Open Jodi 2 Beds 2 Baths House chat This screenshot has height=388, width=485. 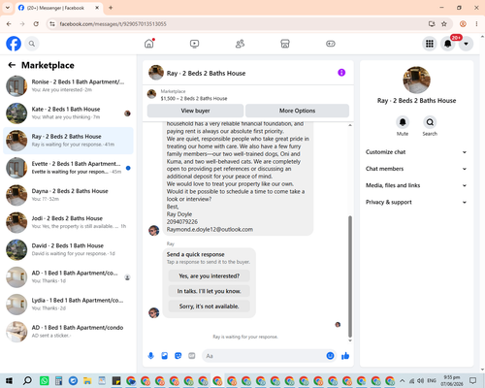[68, 222]
